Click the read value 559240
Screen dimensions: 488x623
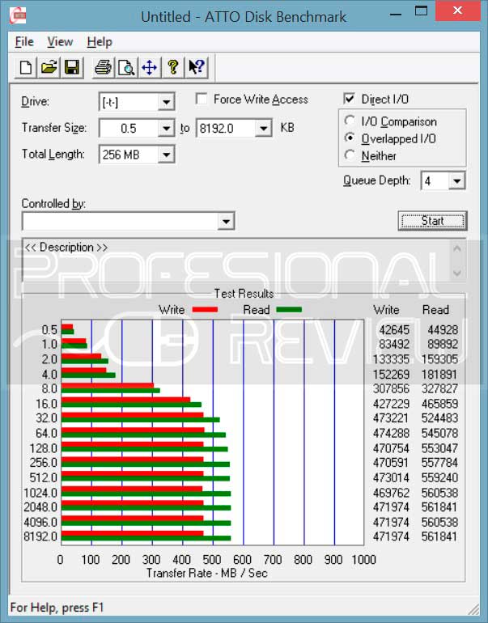click(x=439, y=477)
